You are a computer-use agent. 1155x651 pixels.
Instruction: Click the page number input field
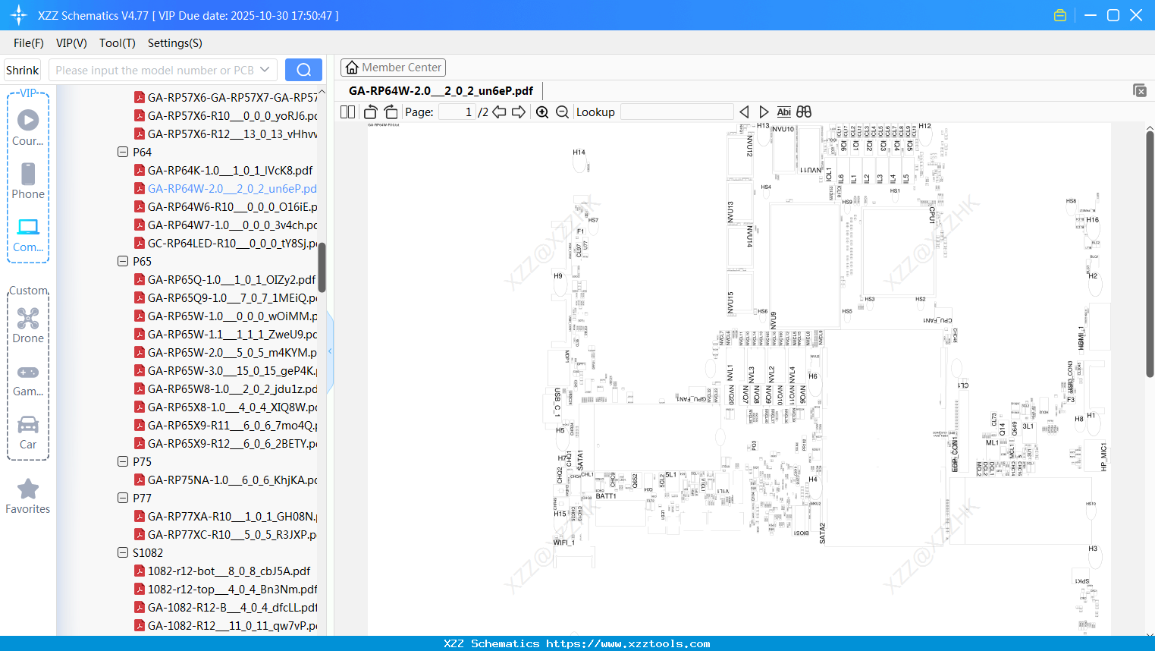457,112
